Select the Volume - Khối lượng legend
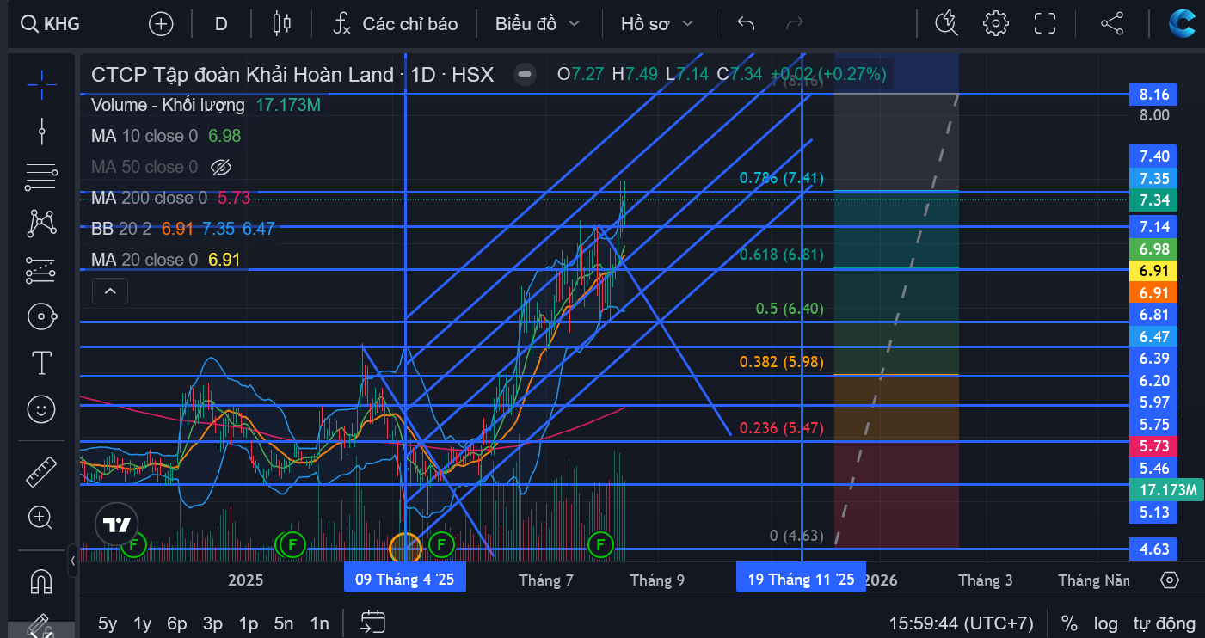Screen dimensions: 1205x638 coord(168,105)
